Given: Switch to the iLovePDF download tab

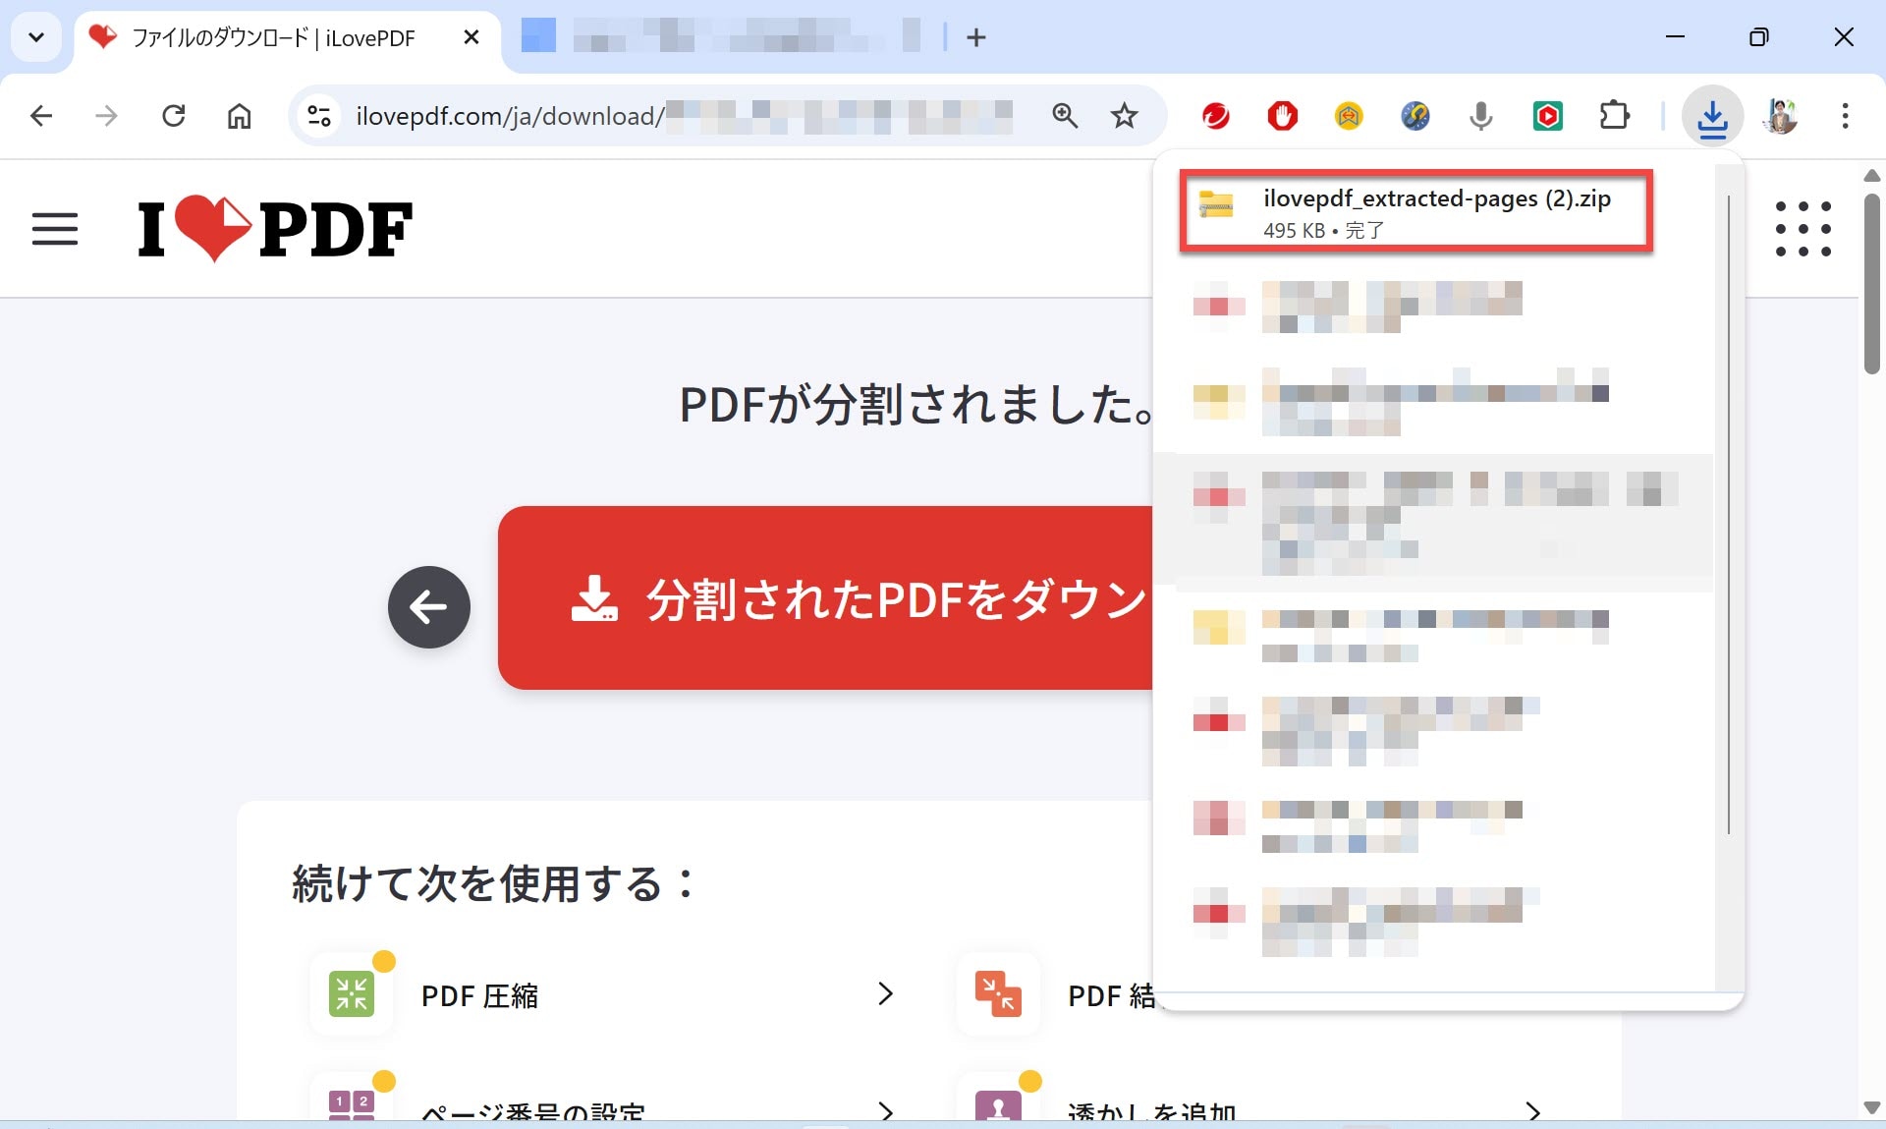Looking at the screenshot, I should [x=273, y=38].
